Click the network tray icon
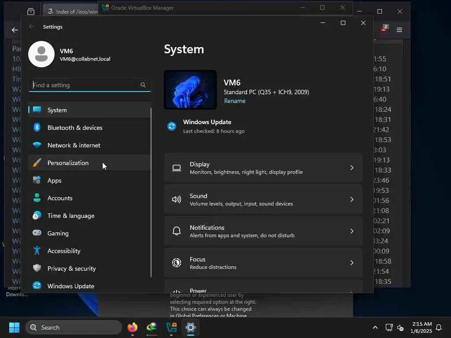The height and width of the screenshot is (338, 451). point(389,327)
